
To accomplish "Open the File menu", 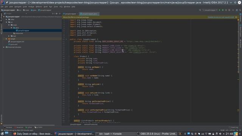I will 2,7.
